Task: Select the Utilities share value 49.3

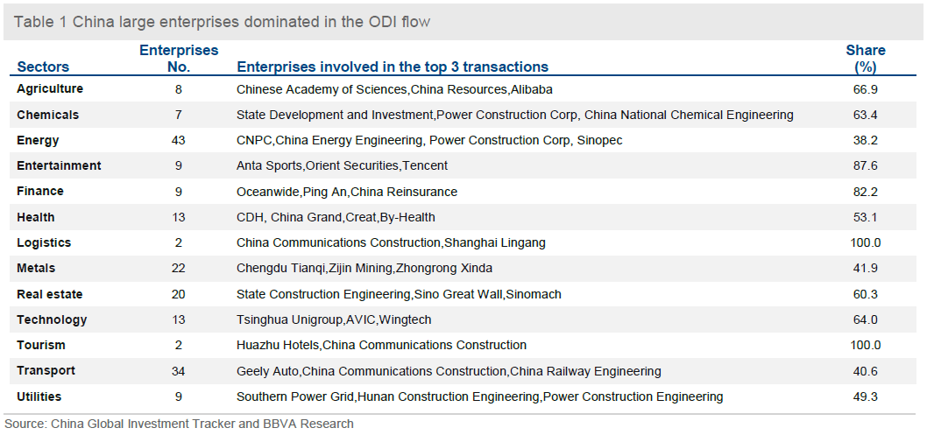Action: coord(865,396)
